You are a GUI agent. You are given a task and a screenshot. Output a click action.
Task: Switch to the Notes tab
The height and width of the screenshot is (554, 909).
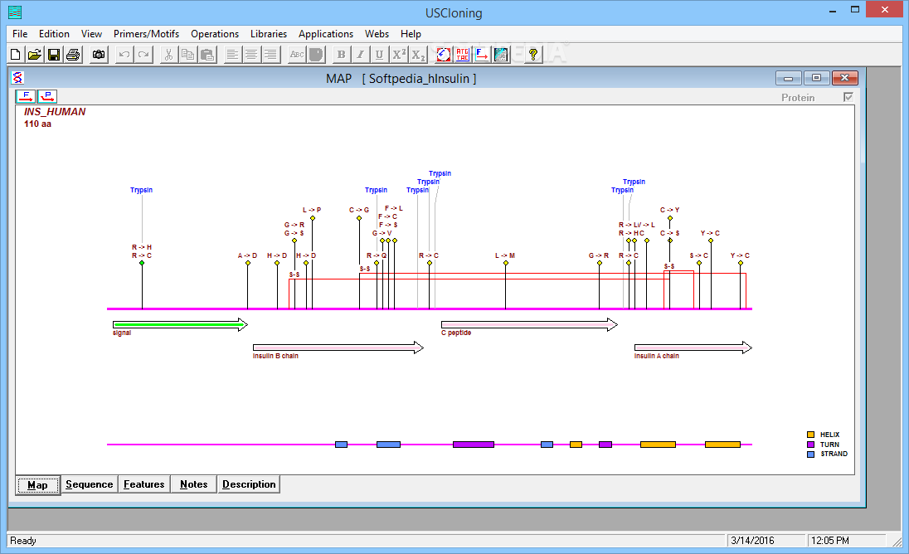click(x=193, y=484)
